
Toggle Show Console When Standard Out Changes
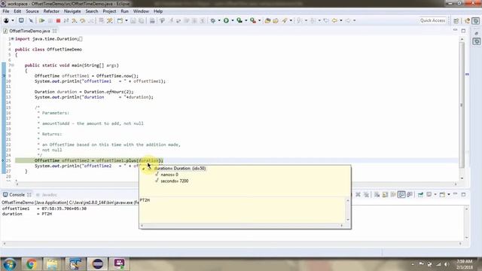click(401, 194)
